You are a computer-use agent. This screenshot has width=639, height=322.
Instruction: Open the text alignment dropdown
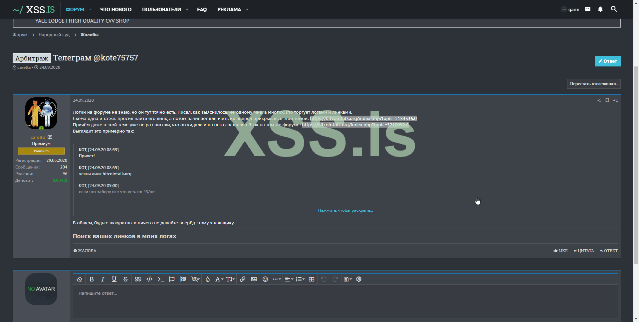[x=289, y=279]
